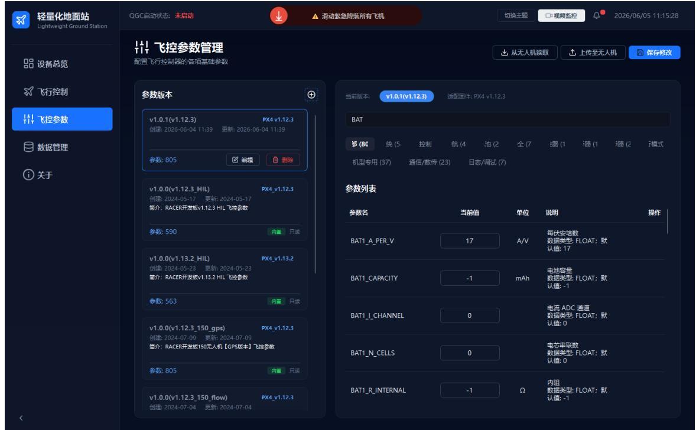Save changes with 保存修改
This screenshot has height=430, width=696.
(x=654, y=53)
